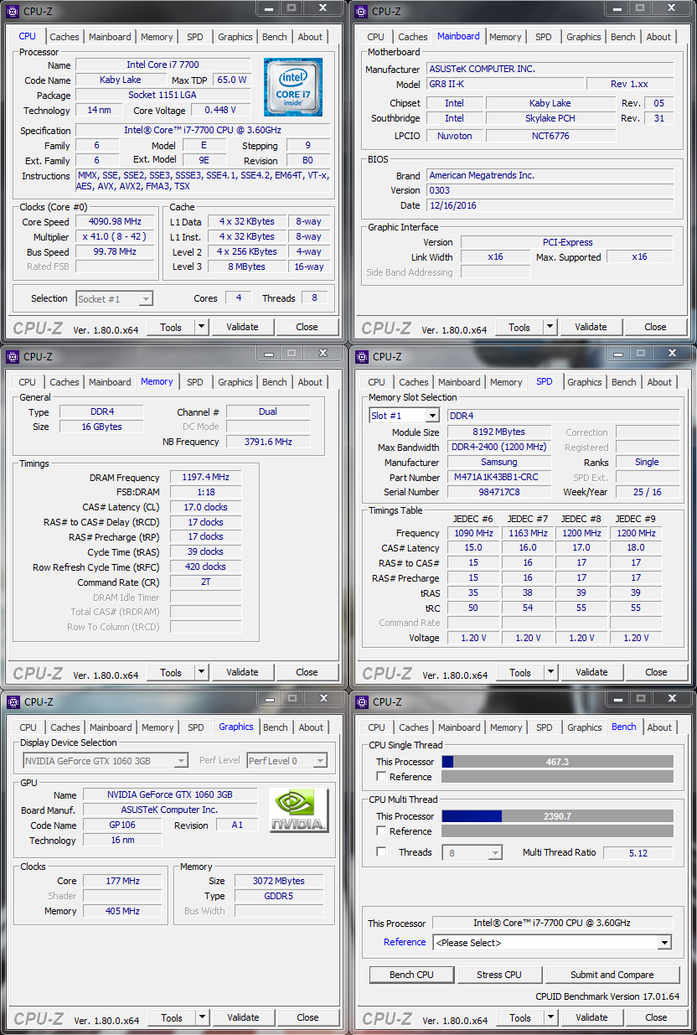Click the Command Rate value 2T
Screen dimensions: 697x1035
(205, 582)
